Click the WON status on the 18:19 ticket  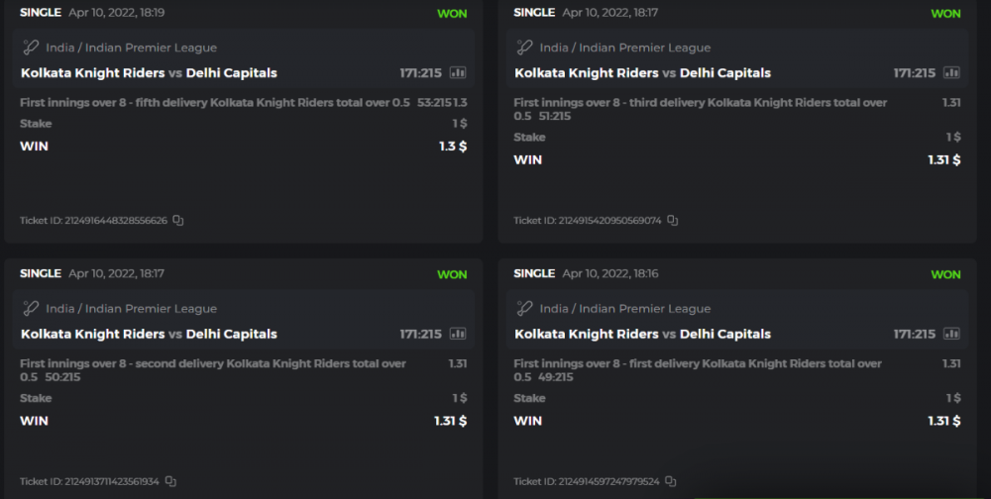[452, 14]
